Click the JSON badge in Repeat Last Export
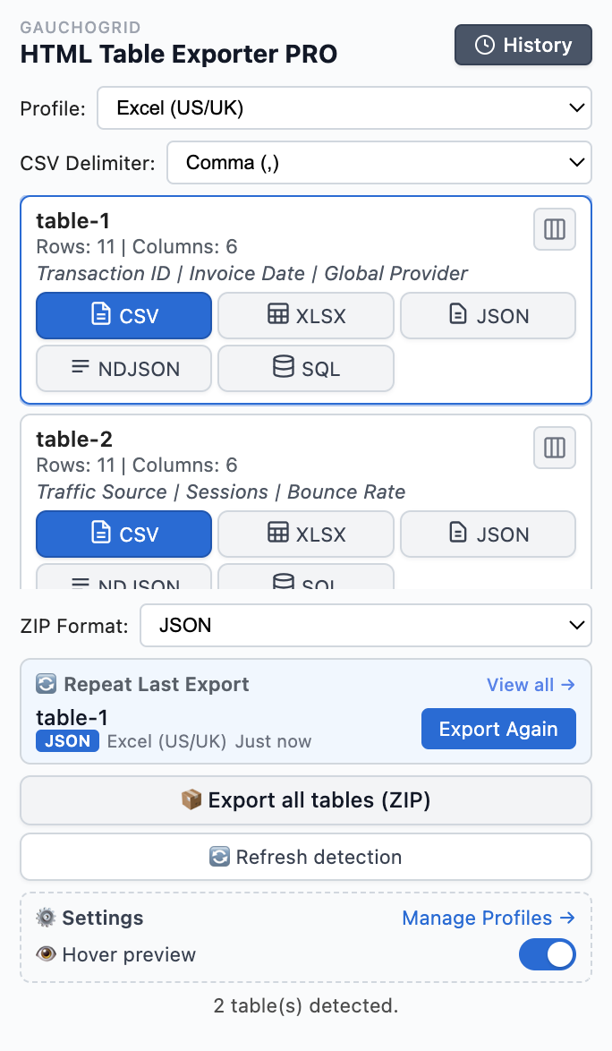The height and width of the screenshot is (1051, 612). (67, 741)
